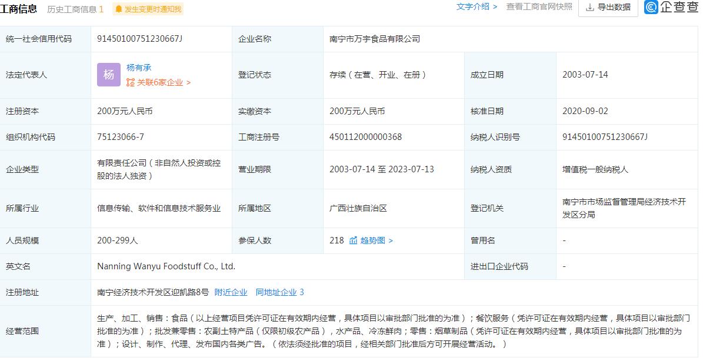Click industry value 信息传输、软件和信息技术服务业
The width and height of the screenshot is (703, 361).
159,208
